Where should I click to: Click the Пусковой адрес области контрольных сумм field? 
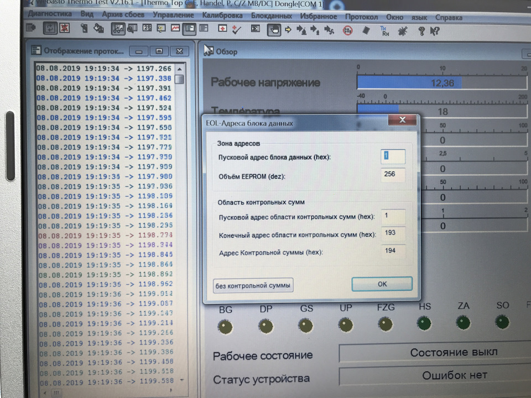[x=393, y=216]
